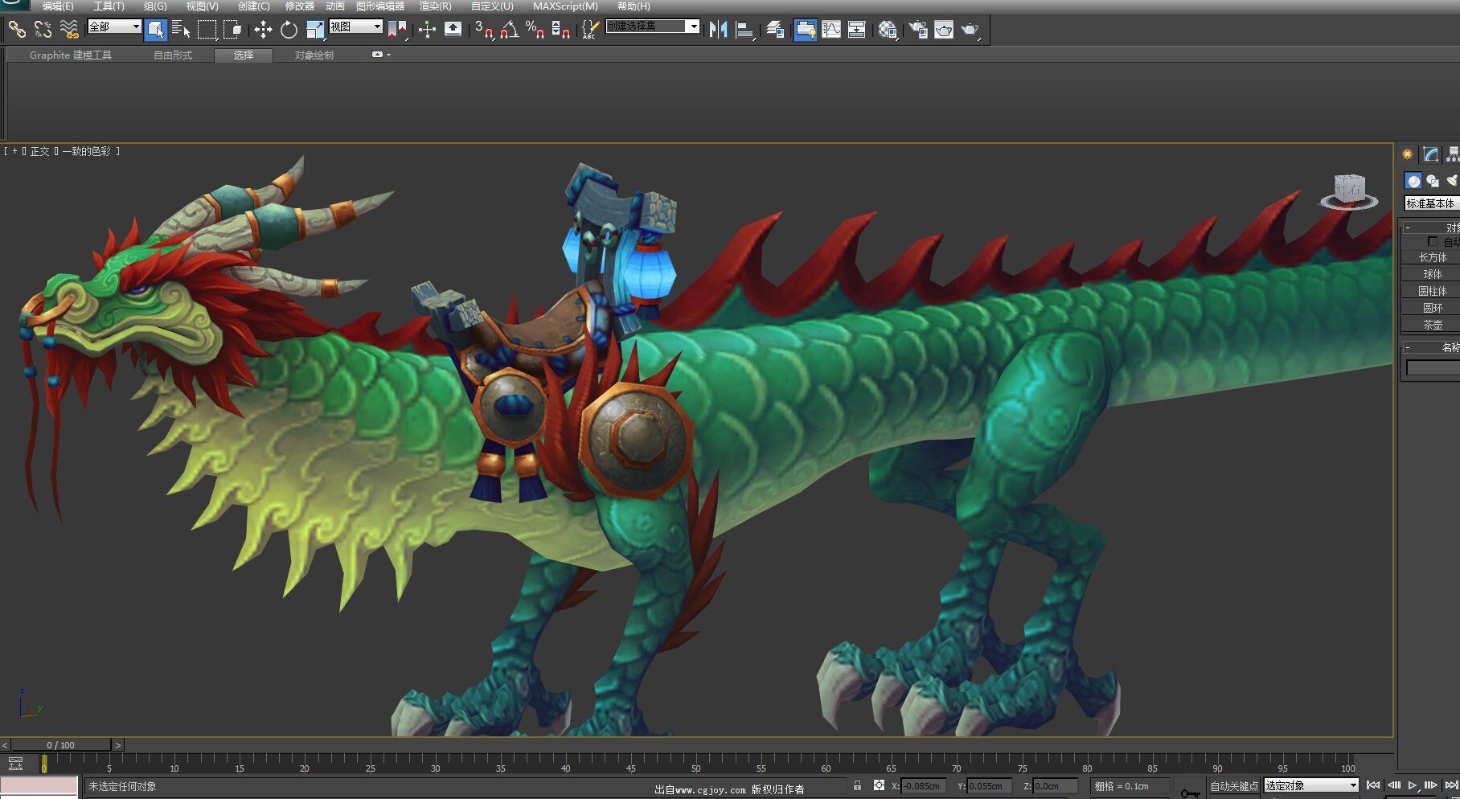The width and height of the screenshot is (1460, 799).
Task: Open the Schematic View
Action: click(x=857, y=30)
